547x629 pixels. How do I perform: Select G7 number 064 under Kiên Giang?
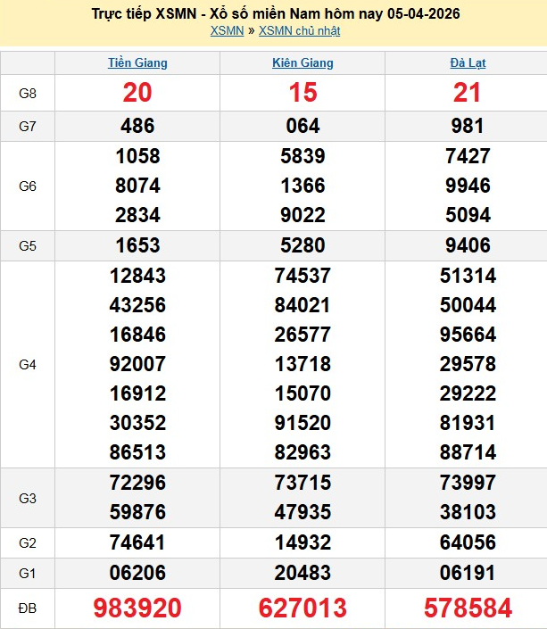click(303, 127)
